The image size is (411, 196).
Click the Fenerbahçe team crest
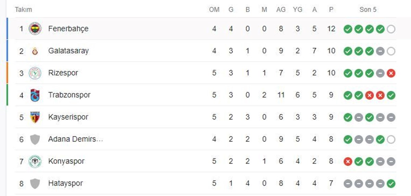pyautogui.click(x=35, y=29)
